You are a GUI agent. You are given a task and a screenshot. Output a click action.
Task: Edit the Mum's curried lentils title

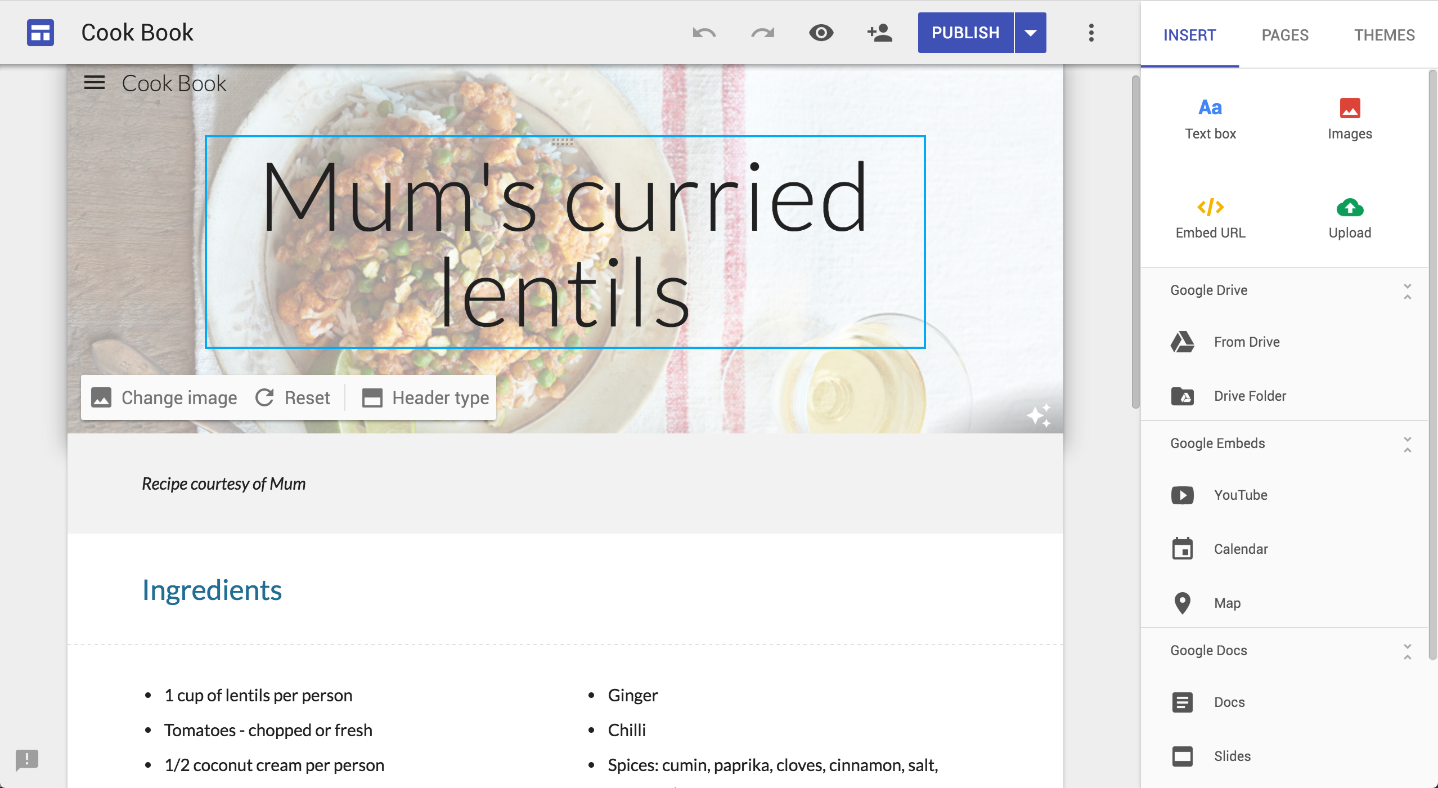[x=565, y=243]
